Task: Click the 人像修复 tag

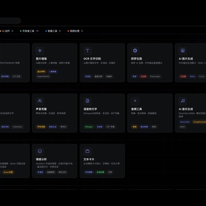Action: (x=53, y=72)
